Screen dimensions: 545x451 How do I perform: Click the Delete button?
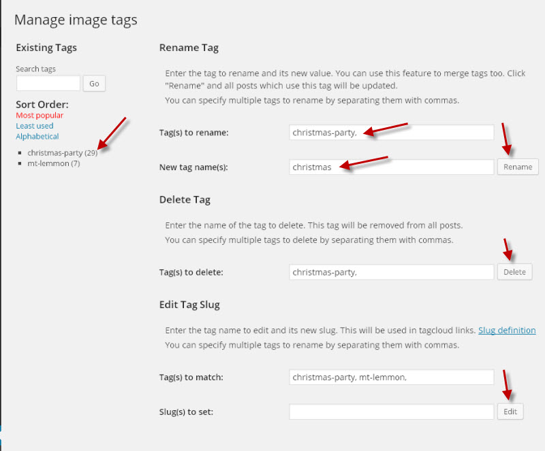[x=514, y=272]
